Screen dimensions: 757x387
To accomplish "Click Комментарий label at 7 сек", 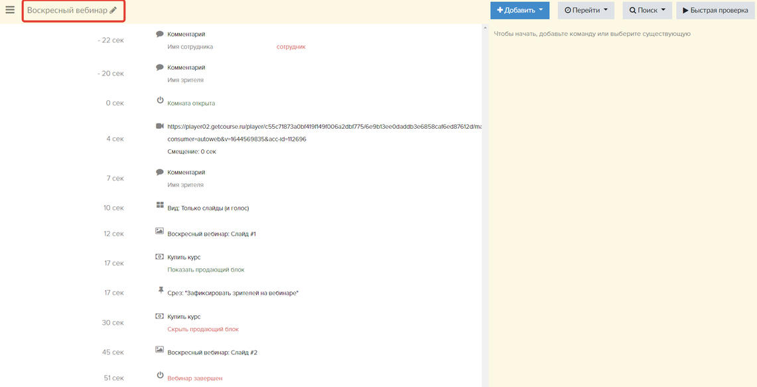I will 186,173.
